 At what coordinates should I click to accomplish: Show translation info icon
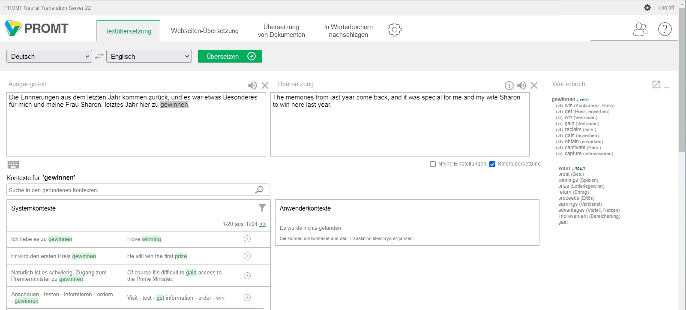[509, 85]
